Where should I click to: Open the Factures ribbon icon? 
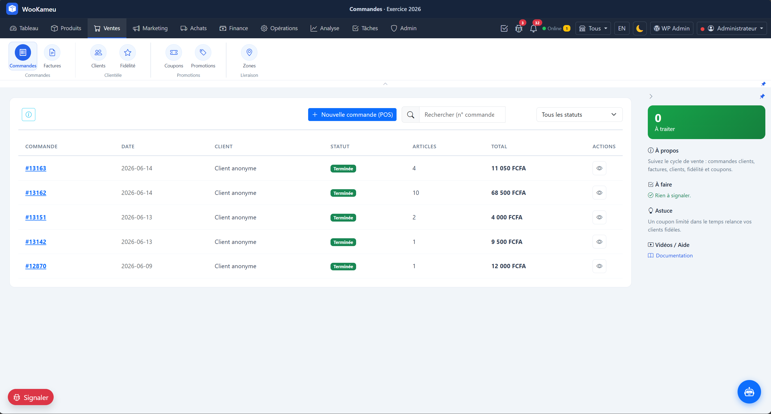(52, 56)
